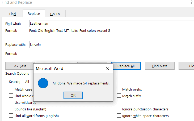The width and height of the screenshot is (194, 121).
Task: Collapse options with the Less button
Action: (20, 66)
